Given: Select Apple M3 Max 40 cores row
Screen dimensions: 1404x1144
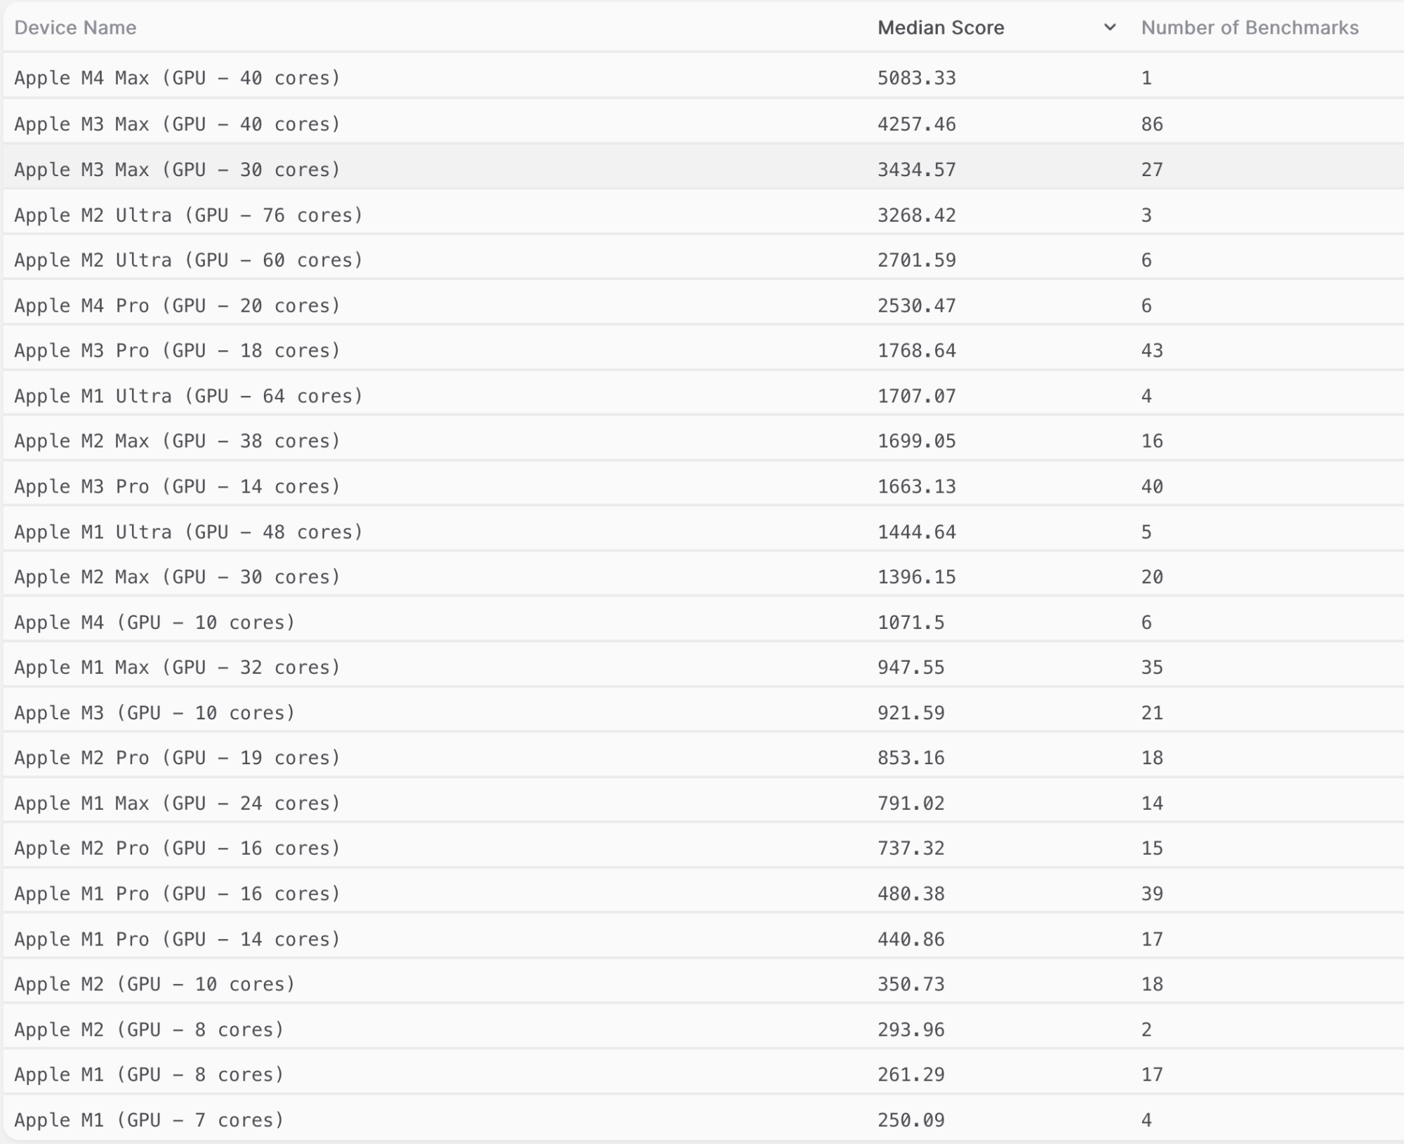Looking at the screenshot, I should [x=177, y=124].
